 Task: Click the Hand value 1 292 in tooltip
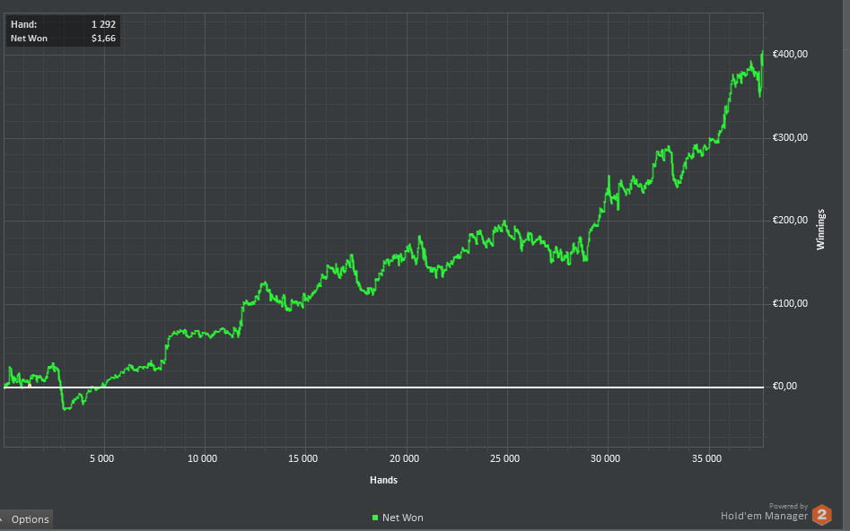pos(103,24)
